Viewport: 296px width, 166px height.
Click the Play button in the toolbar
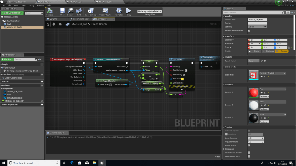click(x=129, y=12)
